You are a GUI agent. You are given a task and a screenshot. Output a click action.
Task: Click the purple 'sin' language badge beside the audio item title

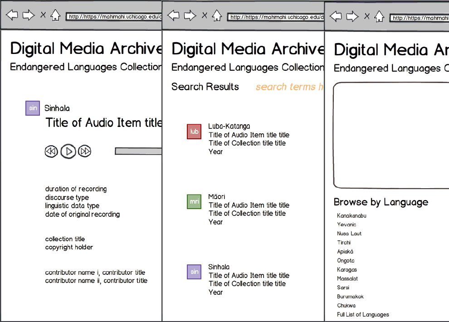pos(33,108)
